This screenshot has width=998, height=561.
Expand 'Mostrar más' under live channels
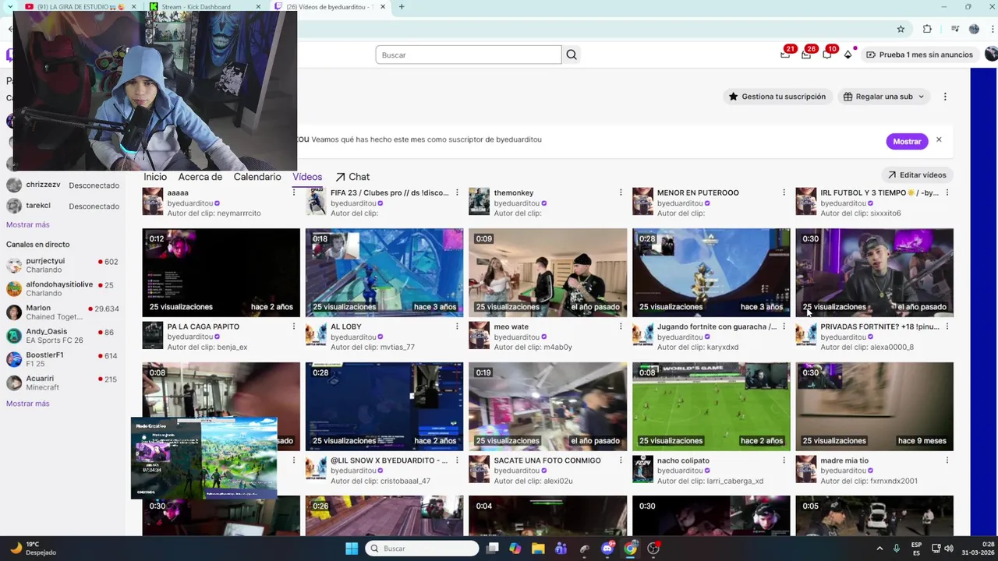(x=27, y=404)
